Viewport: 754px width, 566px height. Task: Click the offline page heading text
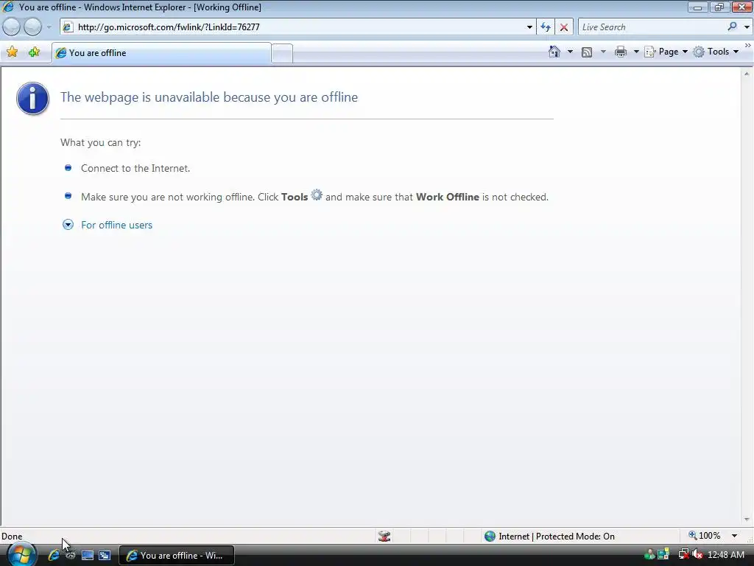click(208, 97)
